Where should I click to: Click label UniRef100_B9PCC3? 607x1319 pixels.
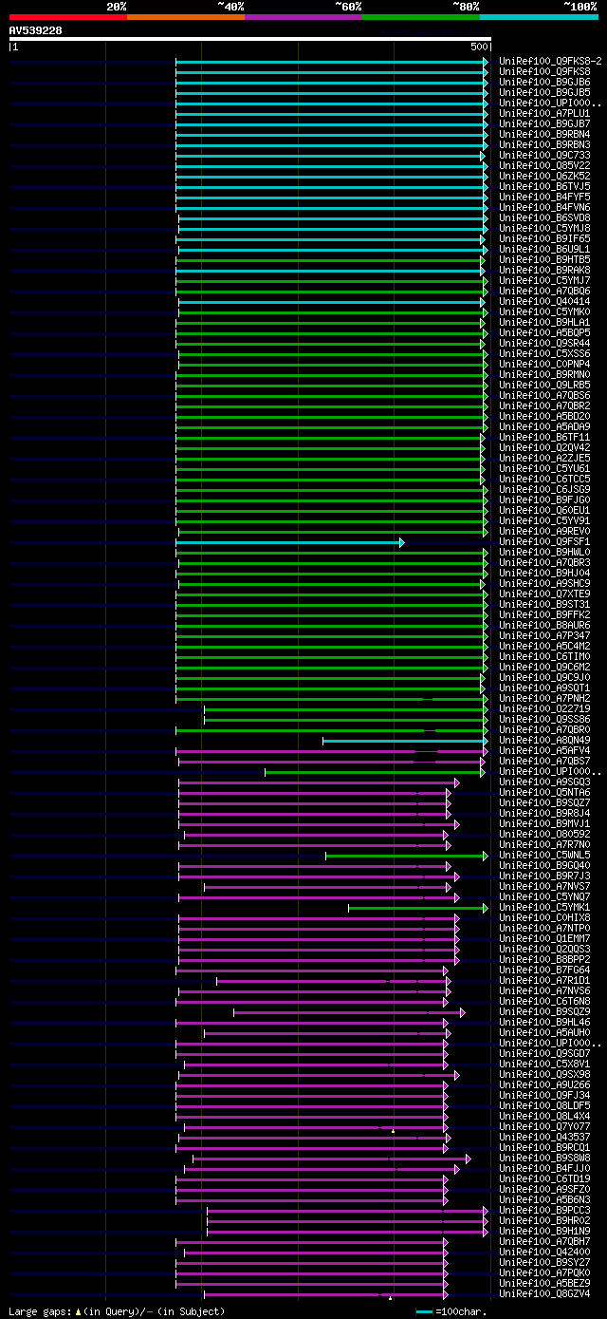pos(544,1211)
